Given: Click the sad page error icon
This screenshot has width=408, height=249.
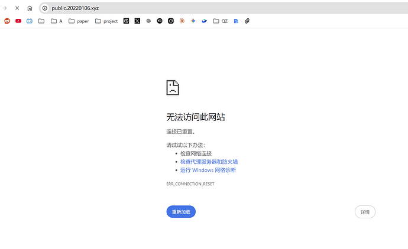Looking at the screenshot, I should click(173, 87).
